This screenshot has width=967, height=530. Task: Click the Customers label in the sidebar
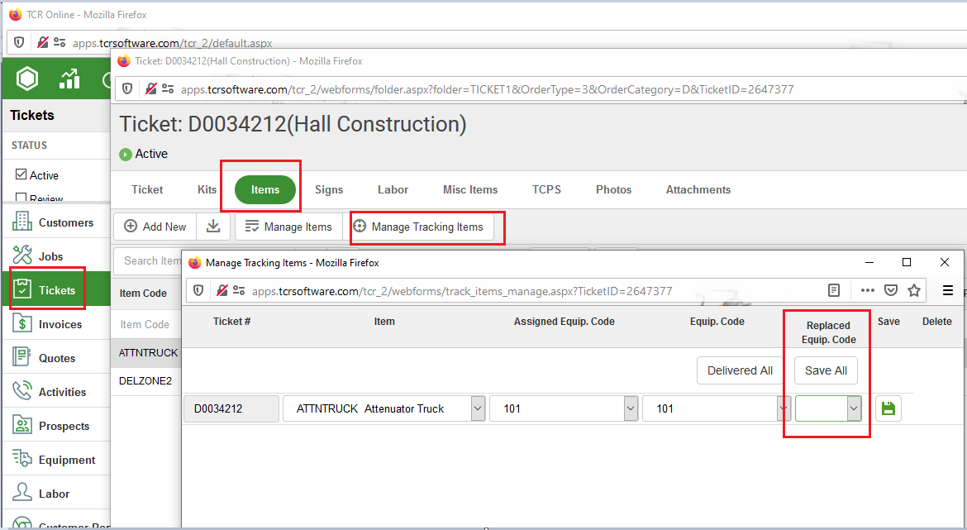[66, 222]
